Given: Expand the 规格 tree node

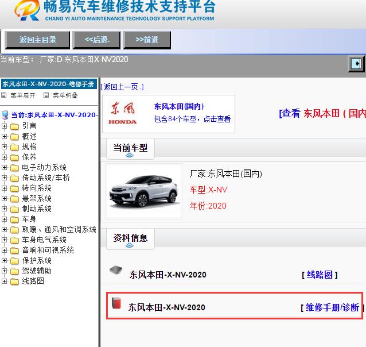Looking at the screenshot, I should pyautogui.click(x=4, y=146).
